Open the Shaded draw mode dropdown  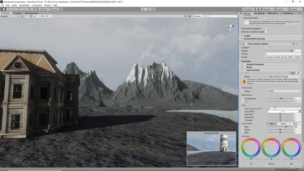pos(9,16)
